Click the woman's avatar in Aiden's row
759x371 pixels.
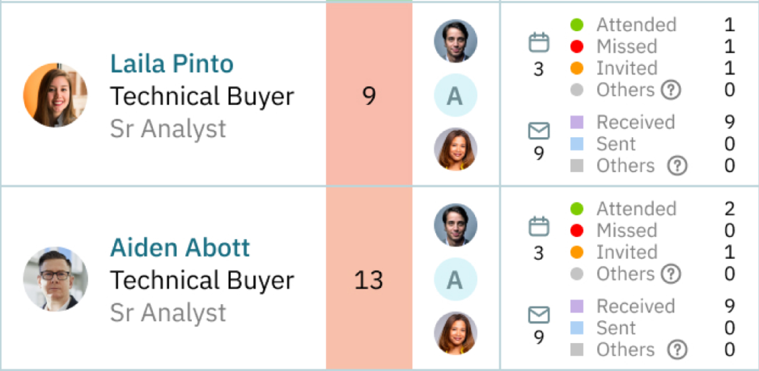(x=455, y=333)
